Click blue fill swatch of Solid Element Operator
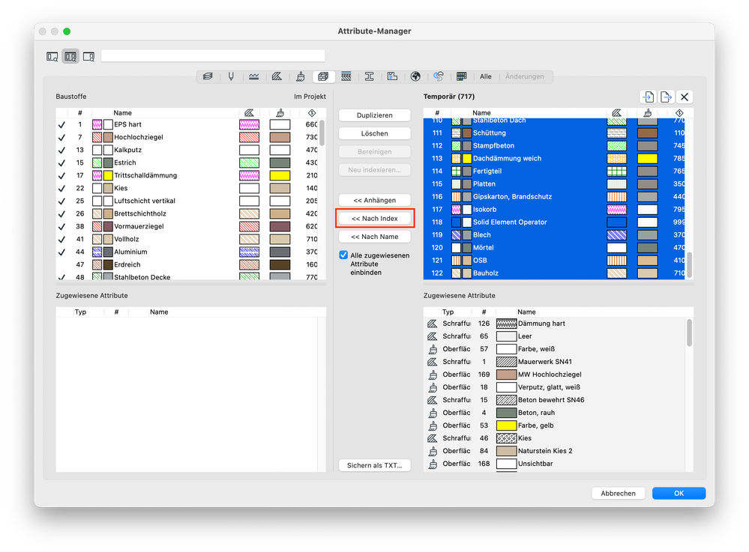This screenshot has height=552, width=749. pyautogui.click(x=617, y=222)
